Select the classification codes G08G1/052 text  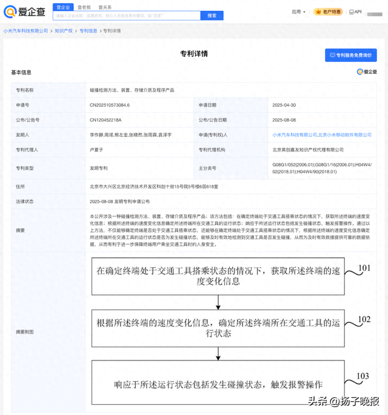[322, 168]
